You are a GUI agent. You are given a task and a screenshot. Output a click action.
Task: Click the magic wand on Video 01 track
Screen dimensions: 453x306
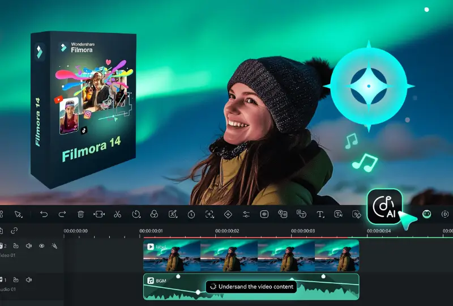coord(54,246)
